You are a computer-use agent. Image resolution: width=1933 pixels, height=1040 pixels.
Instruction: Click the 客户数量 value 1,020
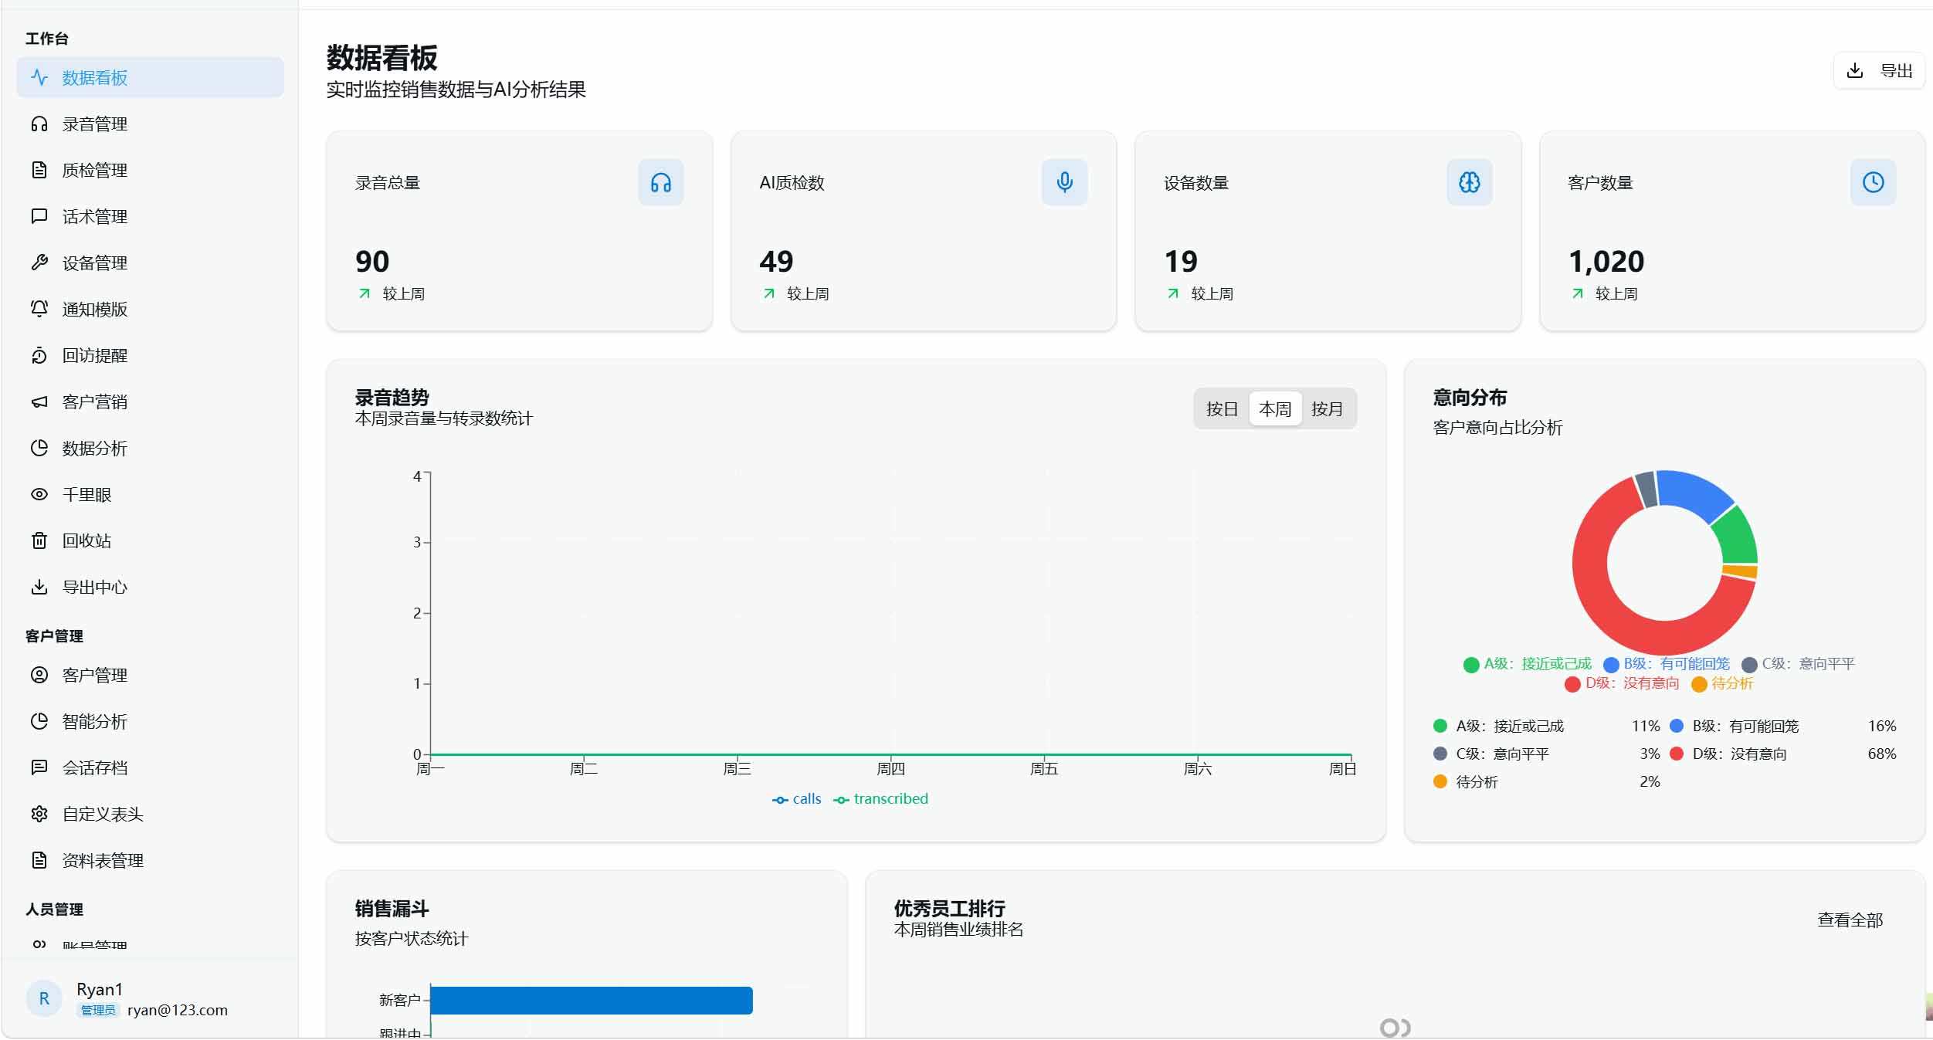tap(1606, 261)
